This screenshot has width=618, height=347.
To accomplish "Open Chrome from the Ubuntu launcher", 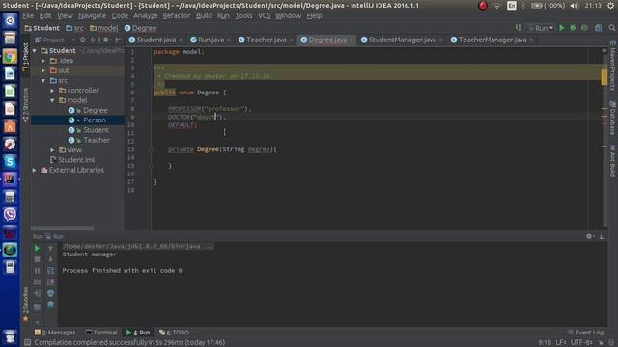I will click(x=10, y=56).
